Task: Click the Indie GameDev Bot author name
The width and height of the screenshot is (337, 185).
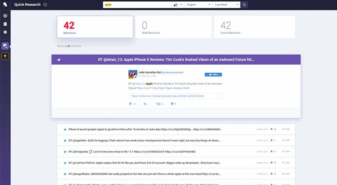Action: coord(150,72)
